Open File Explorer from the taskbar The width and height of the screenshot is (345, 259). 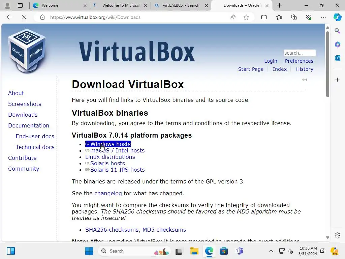[x=194, y=251]
